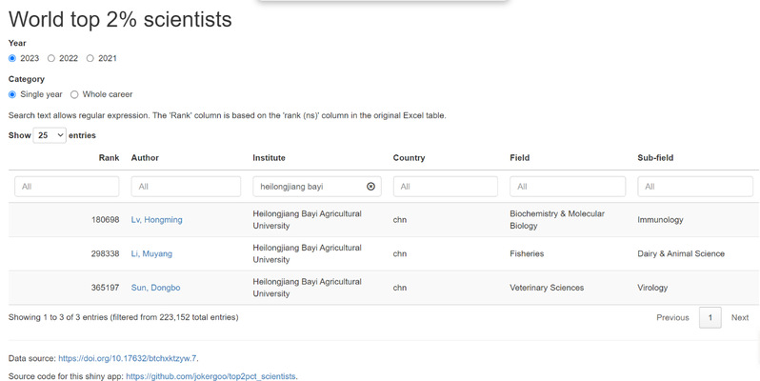The image size is (760, 381).
Task: Open author link Sun, Dongbo
Action: pyautogui.click(x=155, y=288)
